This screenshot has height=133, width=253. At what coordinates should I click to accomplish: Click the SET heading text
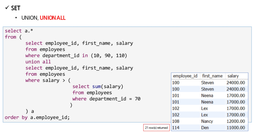tap(16, 8)
